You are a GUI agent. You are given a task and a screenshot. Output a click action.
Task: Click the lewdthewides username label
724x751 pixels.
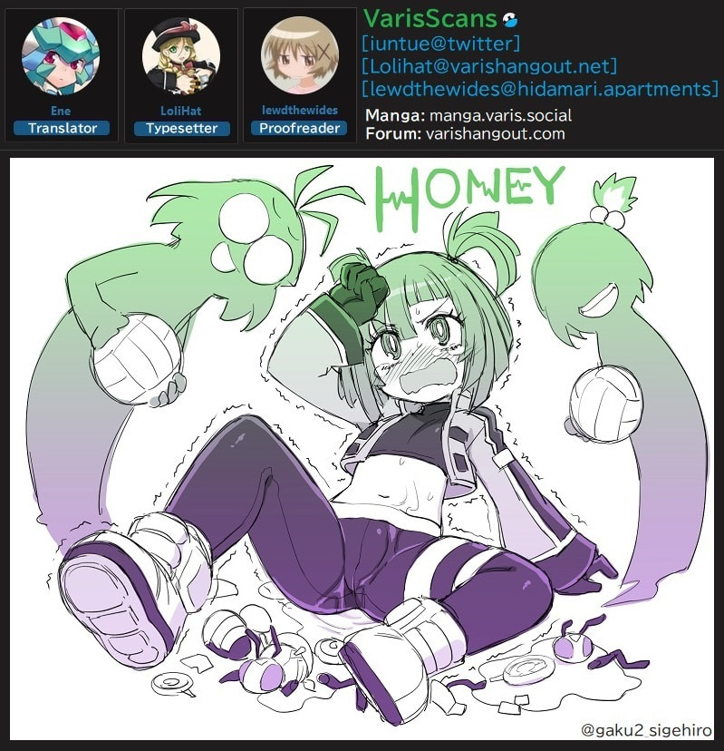coord(300,110)
